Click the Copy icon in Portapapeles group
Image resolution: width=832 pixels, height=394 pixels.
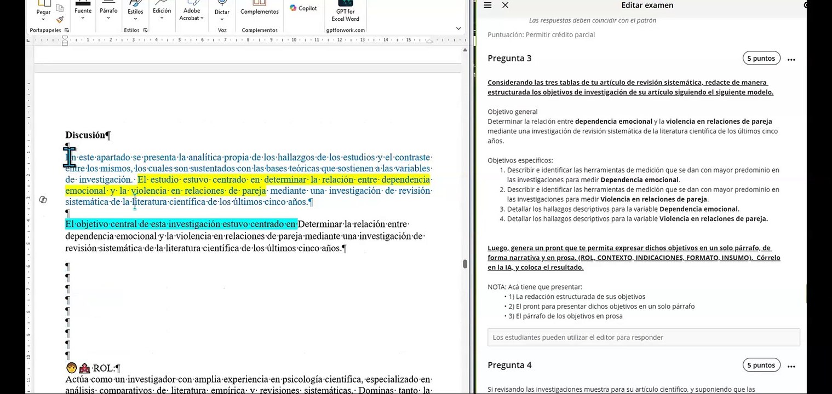click(x=60, y=8)
